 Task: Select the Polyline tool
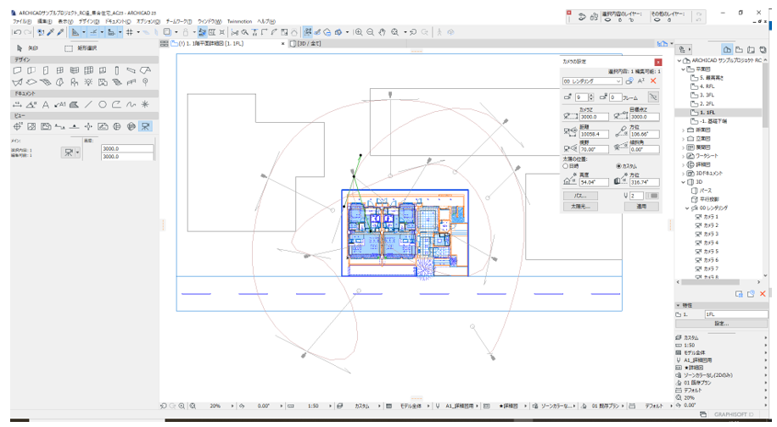pyautogui.click(x=116, y=104)
